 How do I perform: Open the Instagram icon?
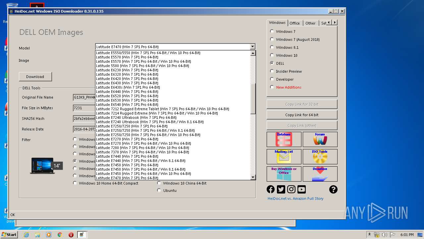point(291,189)
